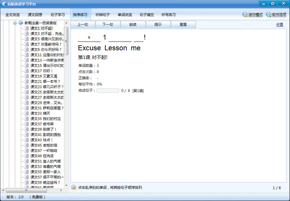This screenshot has height=201, width=290.
Task: Click the tree's horizontal scrollbar right arrow
Action: click(61, 190)
